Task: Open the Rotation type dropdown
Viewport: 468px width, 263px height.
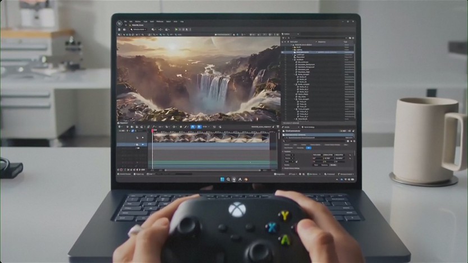Action: [x=289, y=158]
